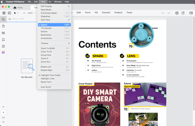The width and height of the screenshot is (195, 126).
Task: Select Read Mode from View menu
Action: click(x=46, y=9)
